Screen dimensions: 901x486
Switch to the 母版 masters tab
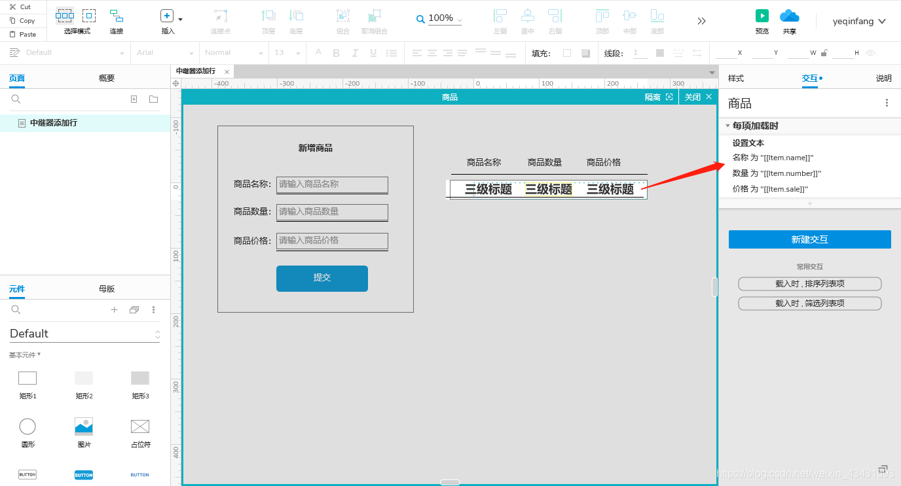tap(107, 288)
